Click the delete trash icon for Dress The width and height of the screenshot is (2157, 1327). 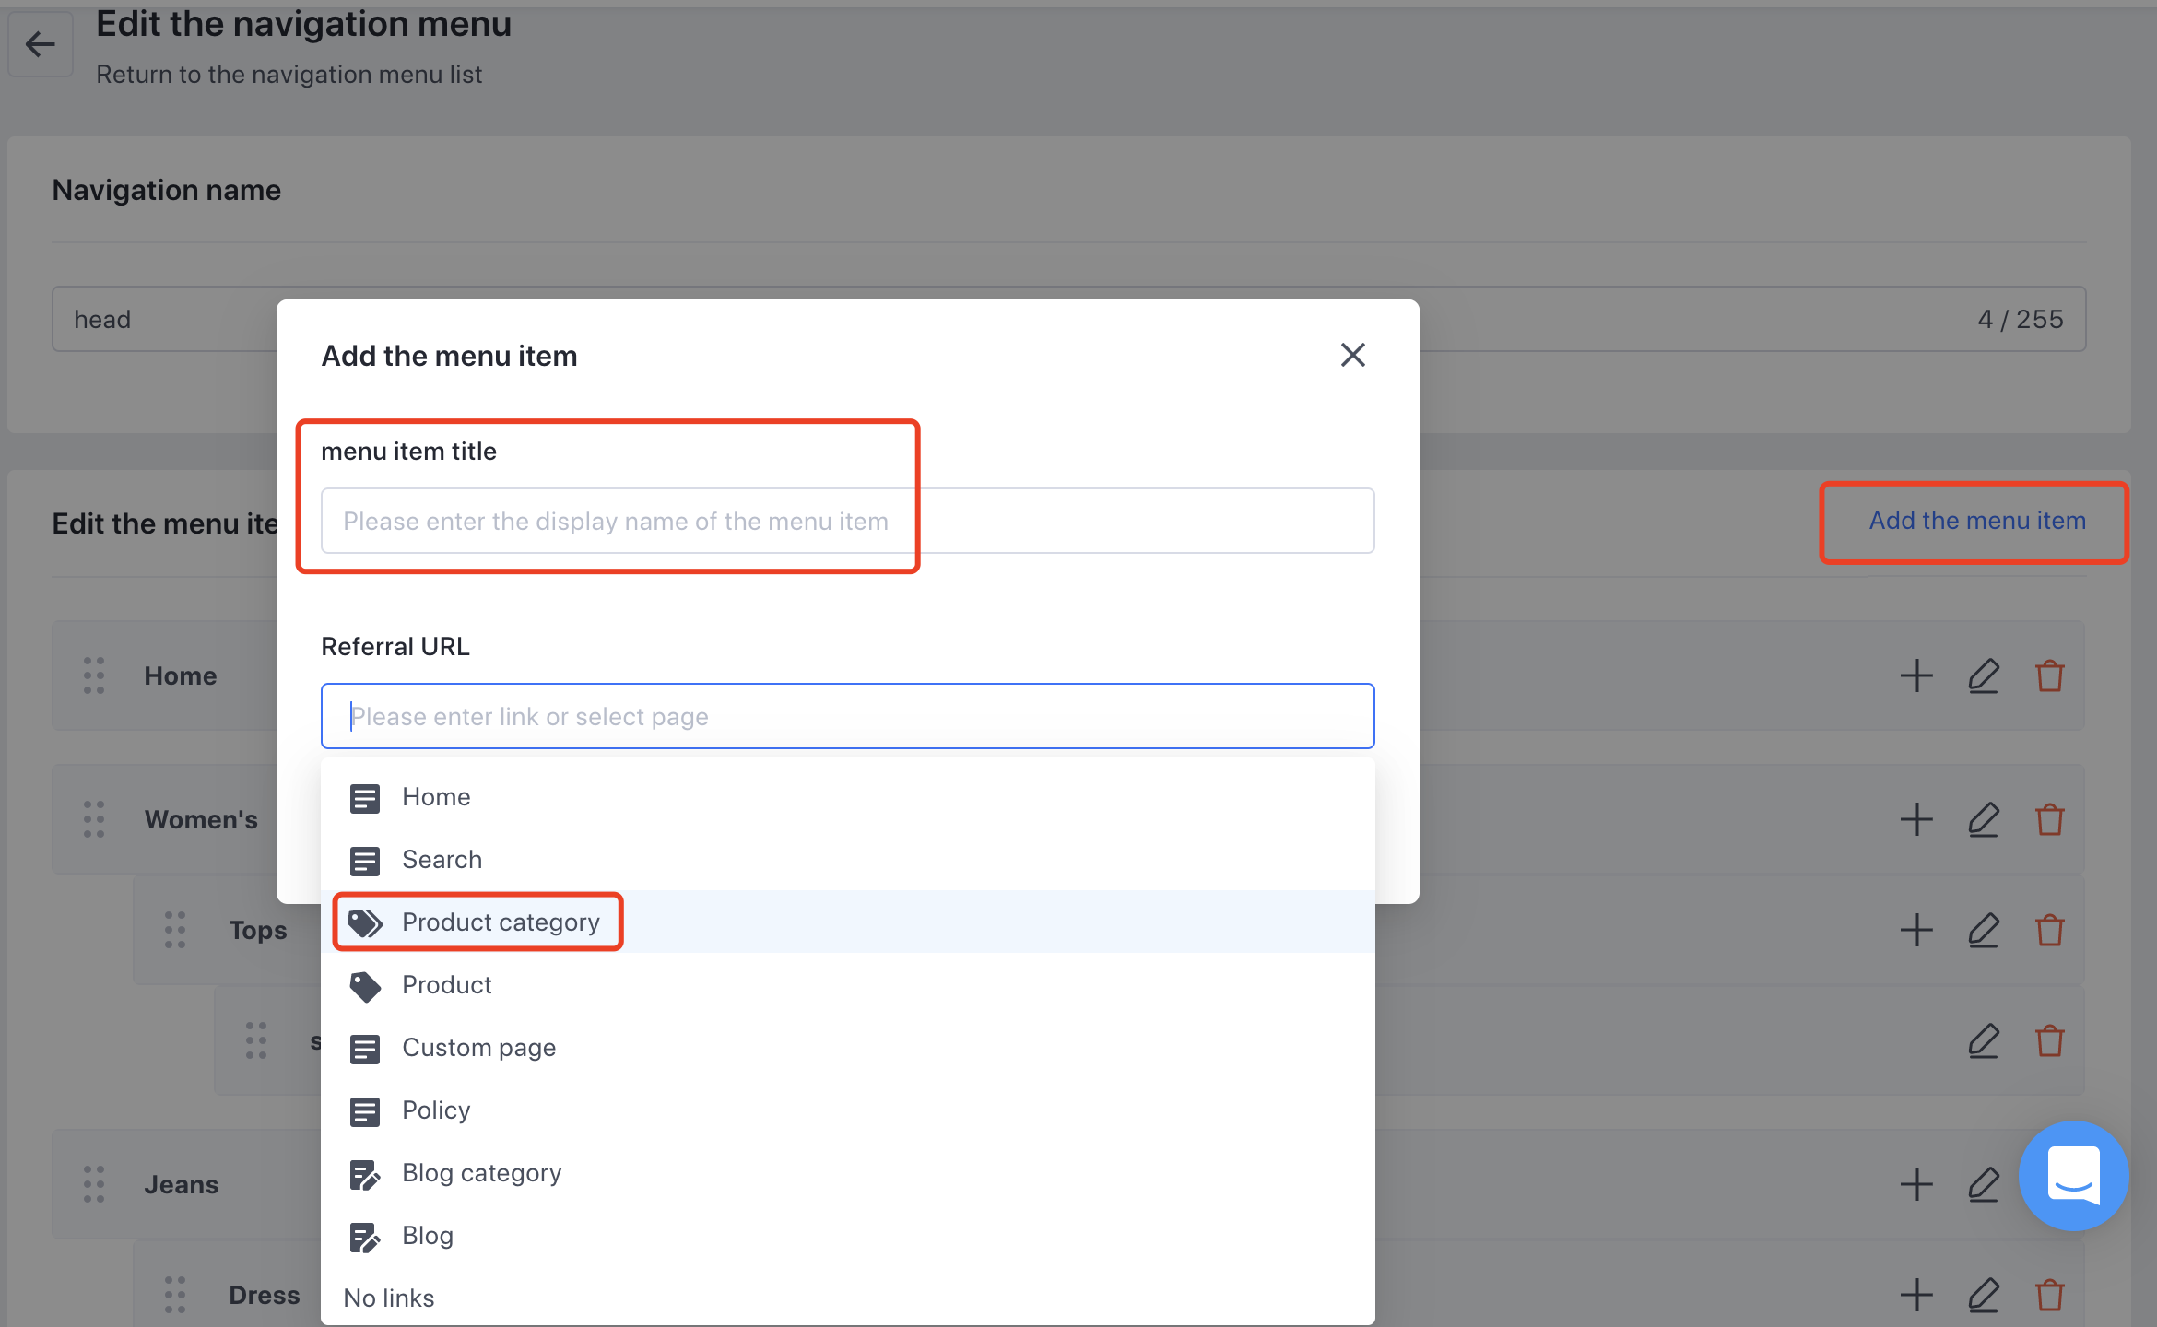(2049, 1295)
